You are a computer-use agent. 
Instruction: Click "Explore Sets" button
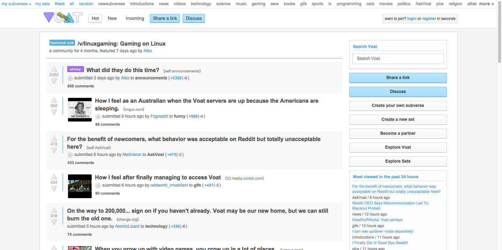click(398, 161)
